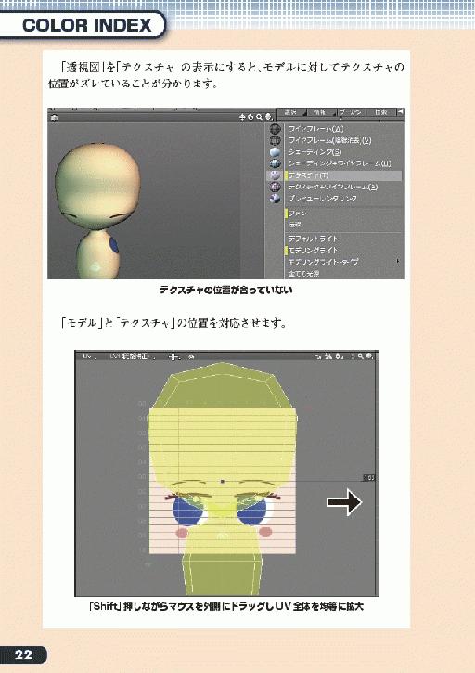Click the magnifier icon in the UV view header
Viewport: 475px width, 673px height.
pyautogui.click(x=361, y=356)
